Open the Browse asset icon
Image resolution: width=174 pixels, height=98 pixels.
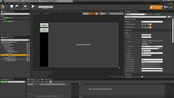[x=17, y=7]
